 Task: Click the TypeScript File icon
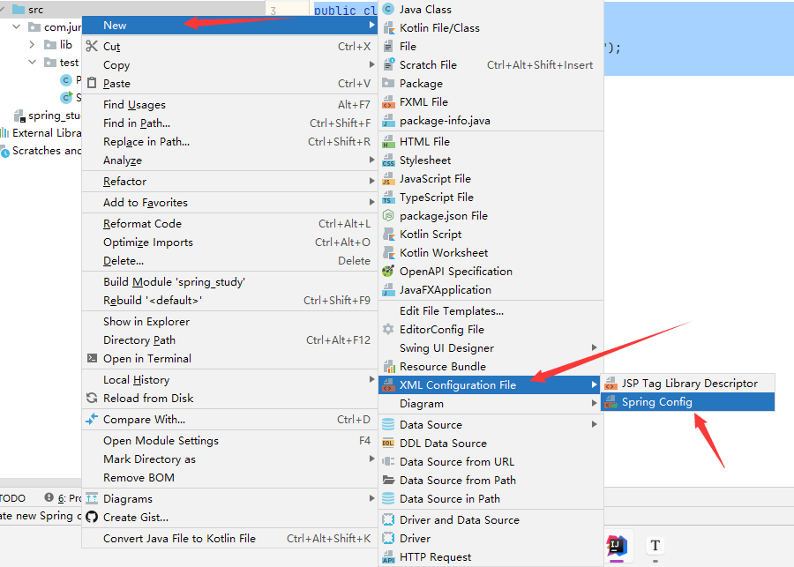[388, 197]
